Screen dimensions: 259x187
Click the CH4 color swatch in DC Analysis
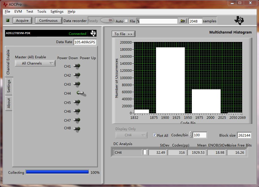[144, 152]
